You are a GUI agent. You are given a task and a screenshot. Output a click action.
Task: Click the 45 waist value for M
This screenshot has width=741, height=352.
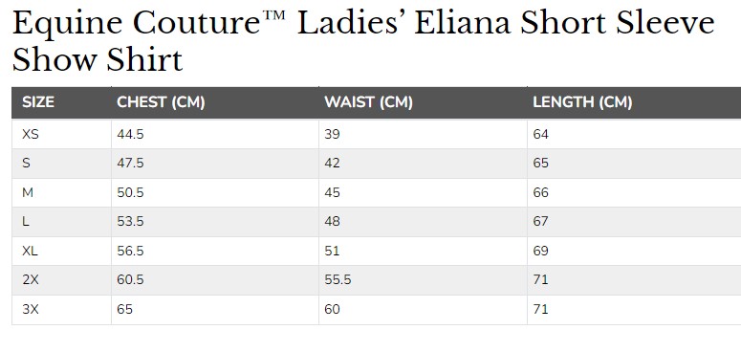click(332, 193)
